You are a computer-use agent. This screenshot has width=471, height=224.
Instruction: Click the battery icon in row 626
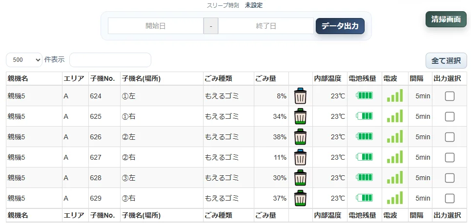coord(365,136)
